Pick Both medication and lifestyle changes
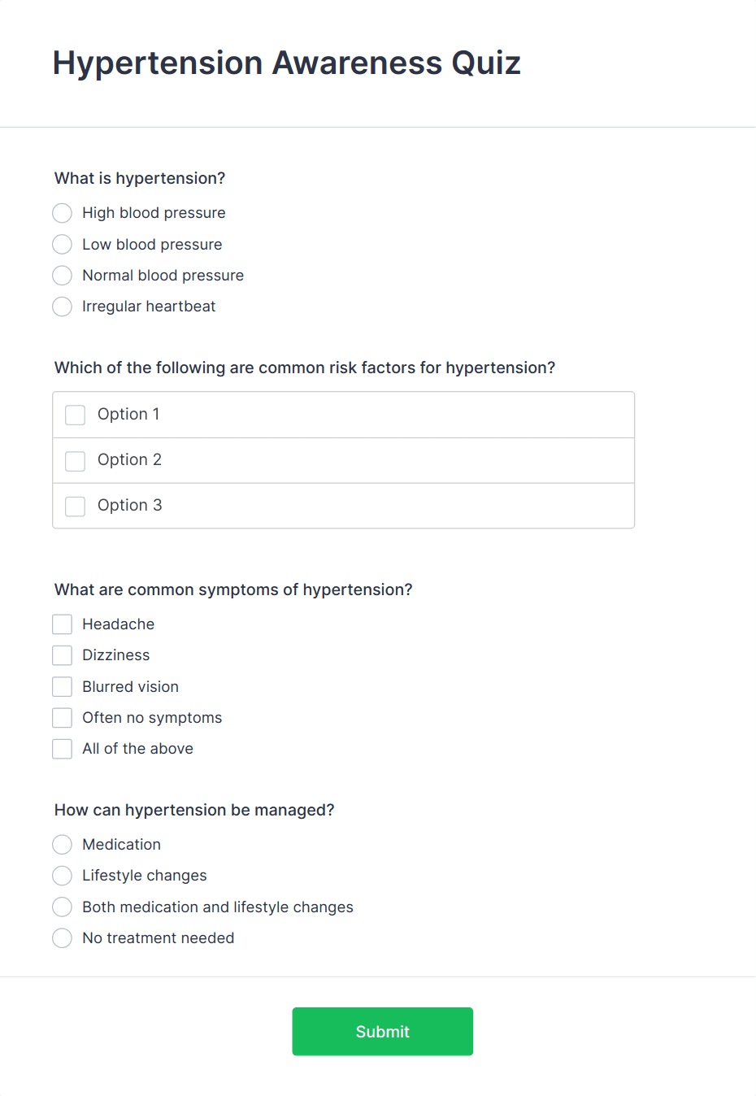Image resolution: width=756 pixels, height=1096 pixels. (x=63, y=907)
